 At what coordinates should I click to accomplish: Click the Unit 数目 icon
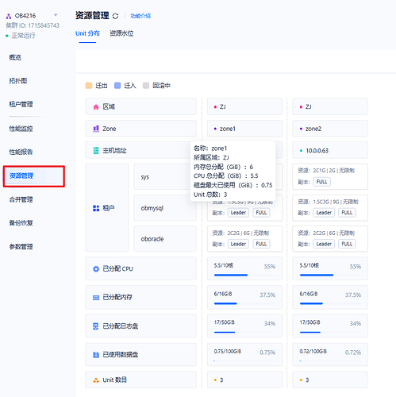(x=96, y=380)
